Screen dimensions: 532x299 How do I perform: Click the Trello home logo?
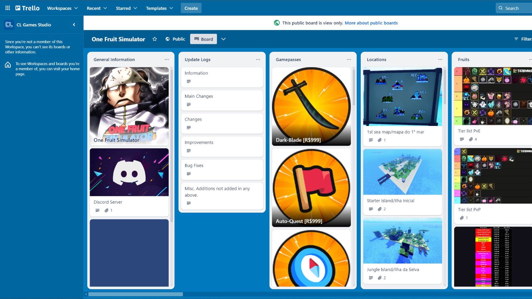tap(27, 8)
